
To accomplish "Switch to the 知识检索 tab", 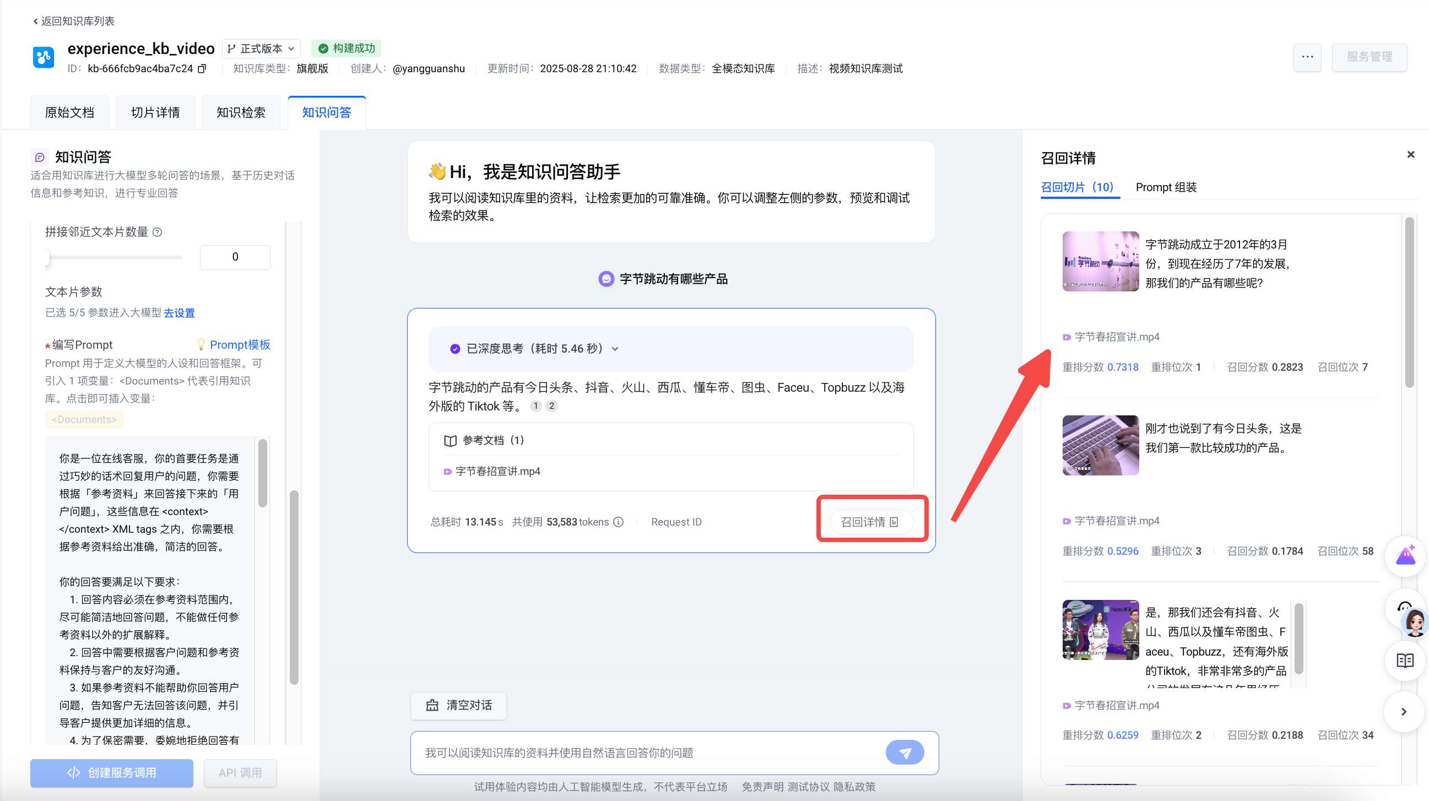I will coord(241,112).
